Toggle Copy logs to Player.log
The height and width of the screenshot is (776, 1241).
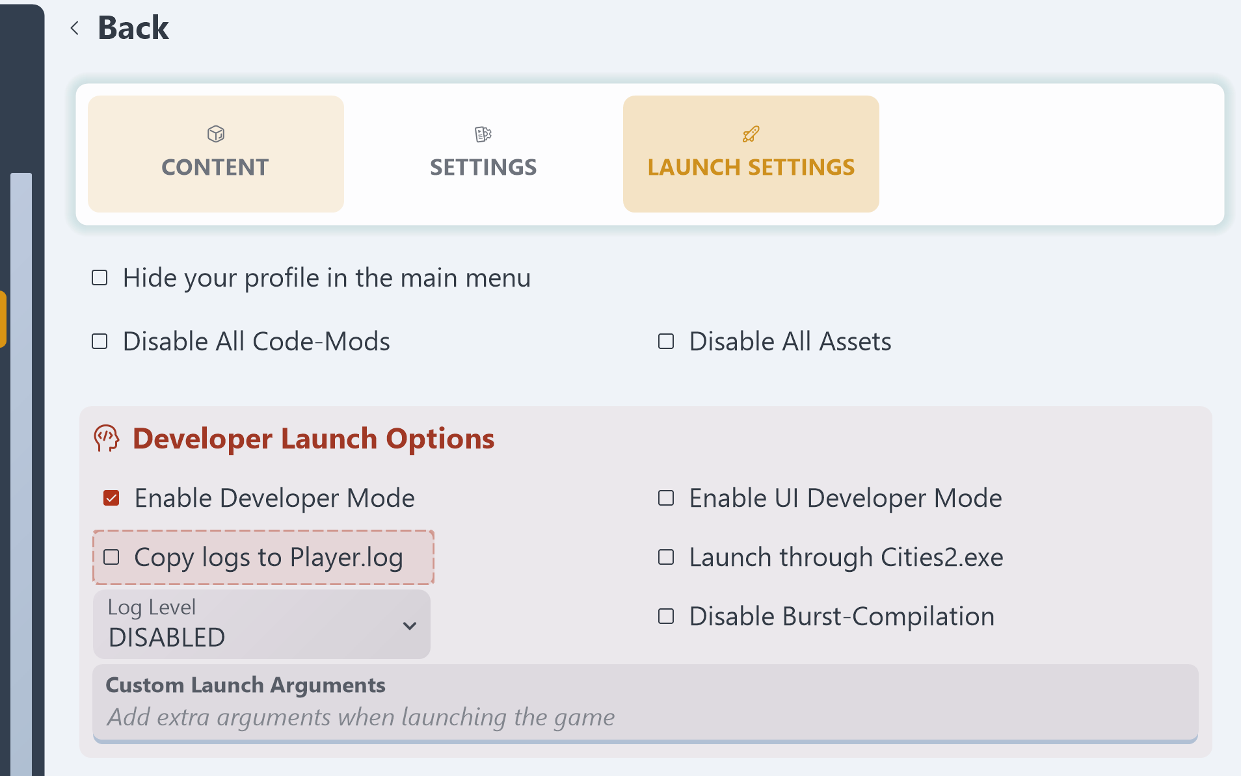coord(111,558)
